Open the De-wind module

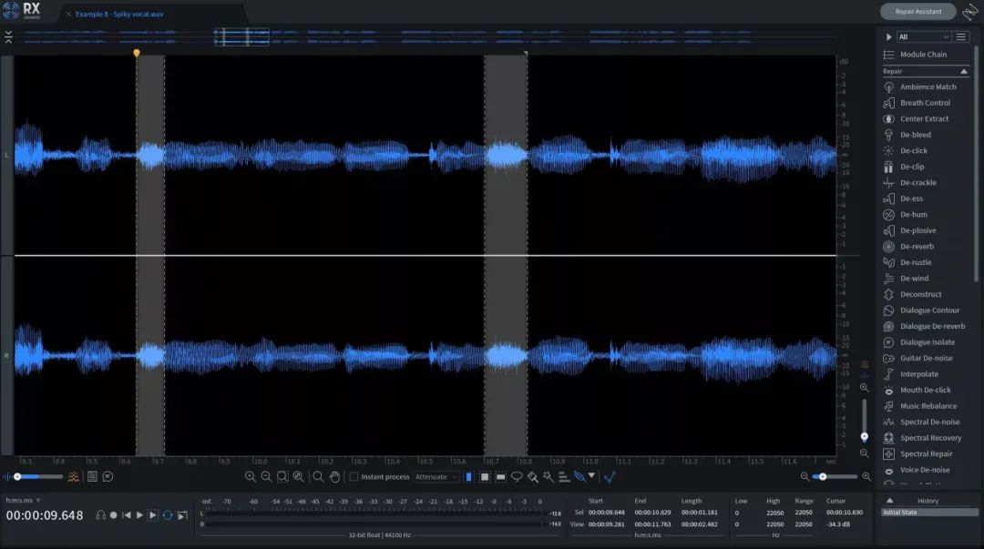(907, 278)
